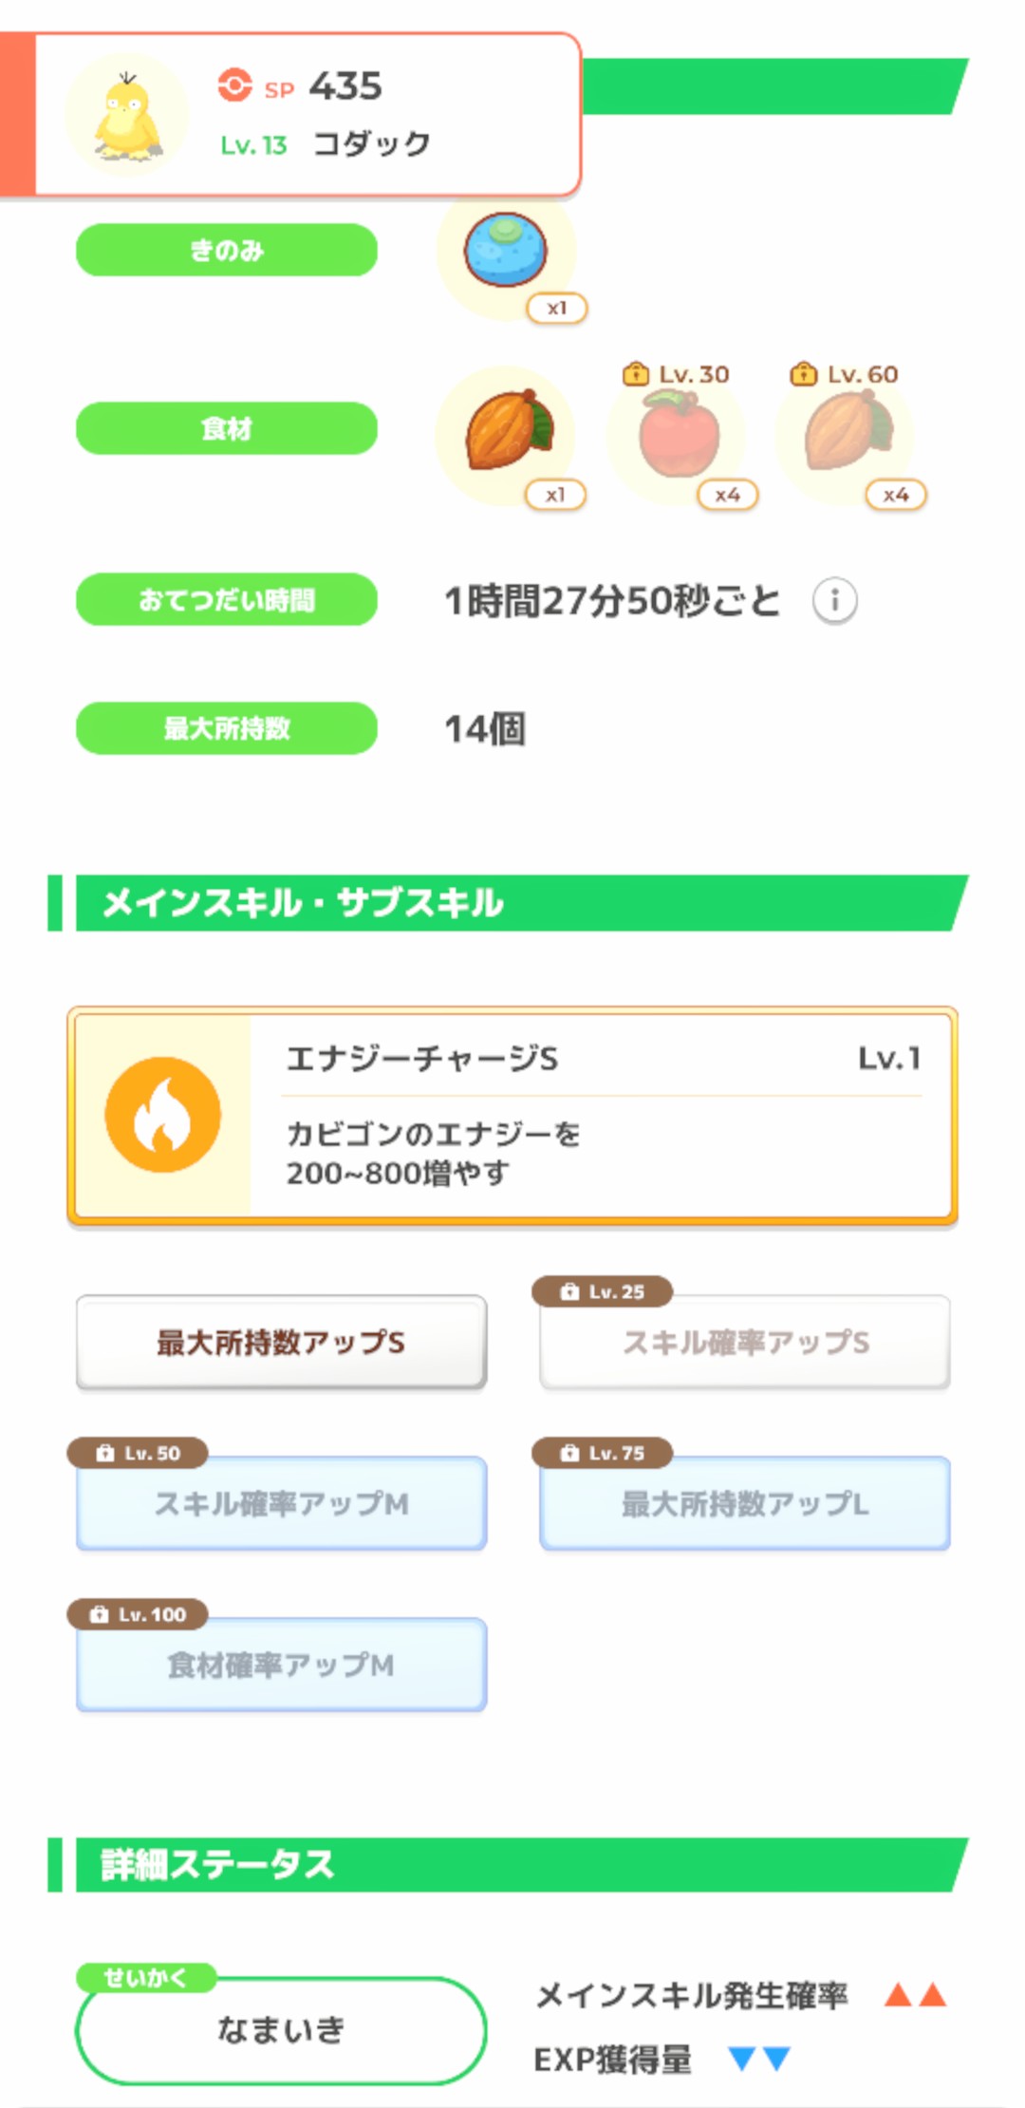Tap the Lv. 75 最大所持数アップL skill

(x=745, y=1503)
